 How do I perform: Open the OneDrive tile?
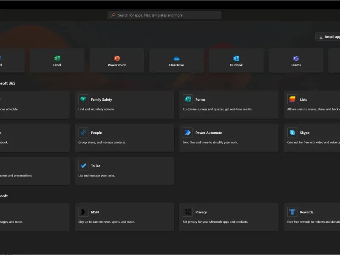pos(176,60)
